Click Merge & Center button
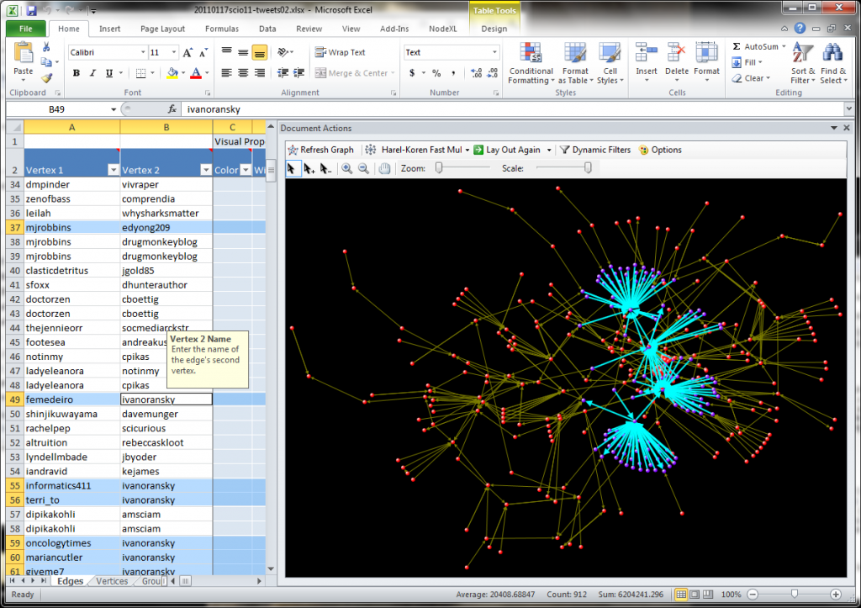This screenshot has width=861, height=608. pyautogui.click(x=352, y=73)
